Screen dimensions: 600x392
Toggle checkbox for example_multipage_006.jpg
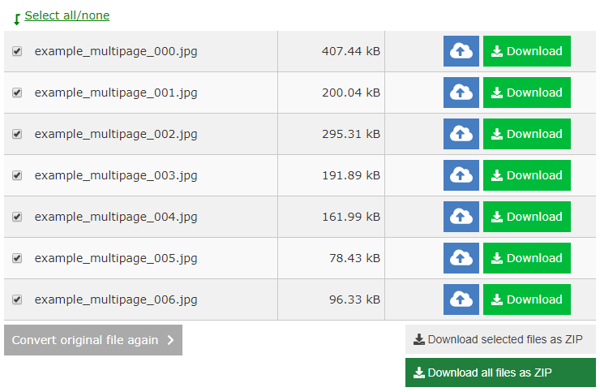coord(17,299)
